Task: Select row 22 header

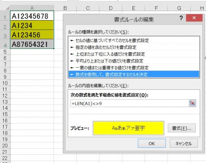Action: pos(5,158)
